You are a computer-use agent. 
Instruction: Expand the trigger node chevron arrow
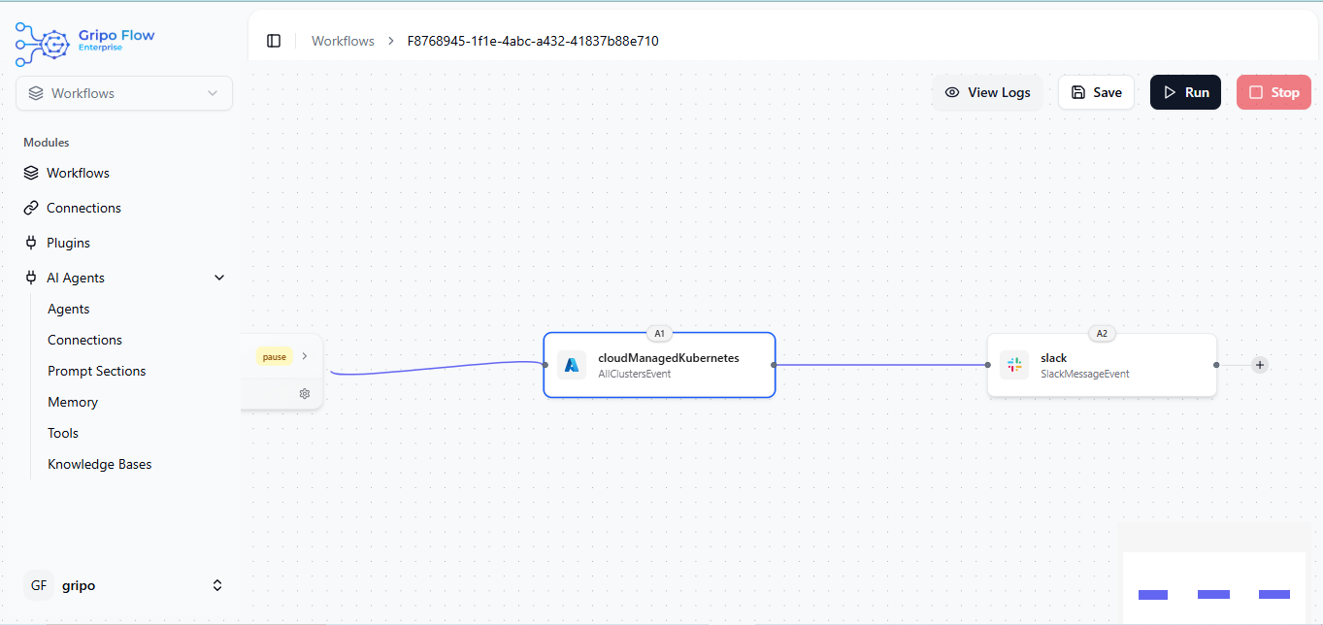point(305,356)
